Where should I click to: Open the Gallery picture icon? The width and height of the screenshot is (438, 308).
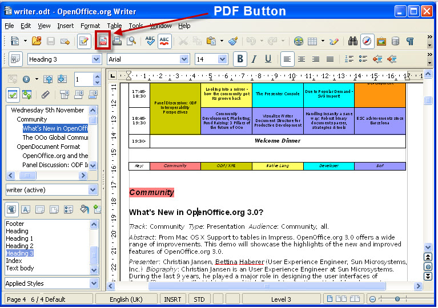pyautogui.click(x=381, y=42)
